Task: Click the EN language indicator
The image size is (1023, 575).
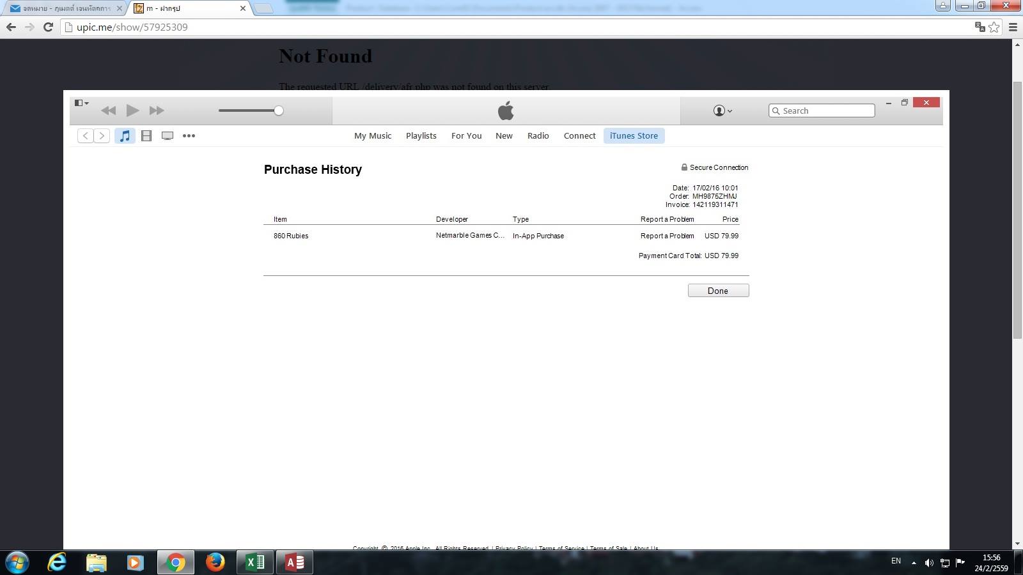Action: [896, 561]
